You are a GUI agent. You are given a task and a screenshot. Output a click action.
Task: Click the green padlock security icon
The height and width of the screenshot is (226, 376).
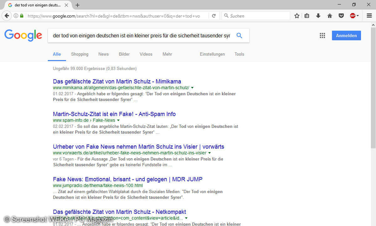coord(22,16)
